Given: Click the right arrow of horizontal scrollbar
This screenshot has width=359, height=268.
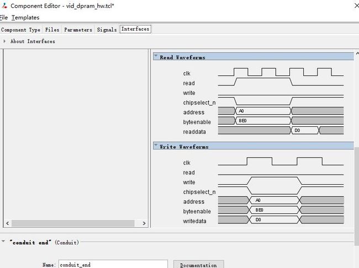Looking at the screenshot, I should coord(144,223).
